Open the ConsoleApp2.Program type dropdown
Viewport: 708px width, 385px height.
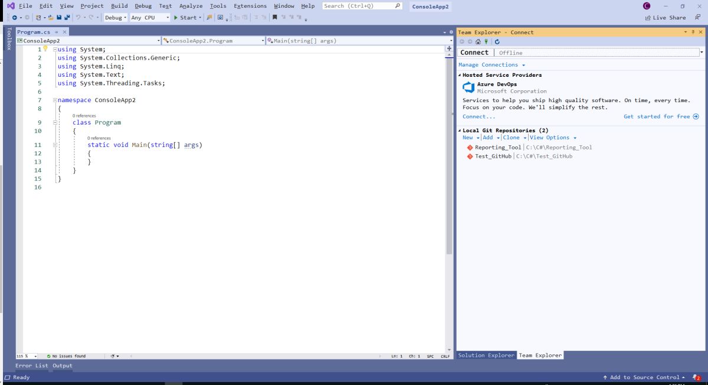tap(214, 41)
